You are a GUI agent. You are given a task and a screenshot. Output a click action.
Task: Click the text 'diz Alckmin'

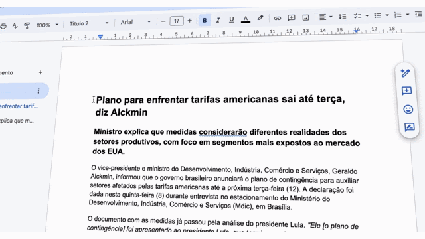click(122, 112)
